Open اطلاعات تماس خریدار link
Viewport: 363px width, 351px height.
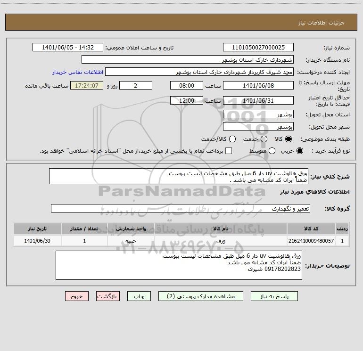pos(78,72)
